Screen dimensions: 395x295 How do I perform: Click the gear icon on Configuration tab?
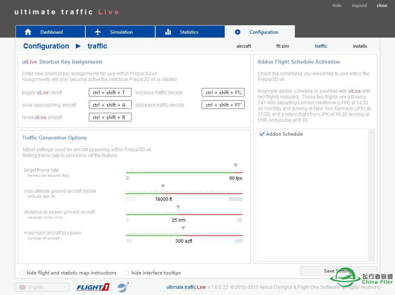(x=237, y=32)
